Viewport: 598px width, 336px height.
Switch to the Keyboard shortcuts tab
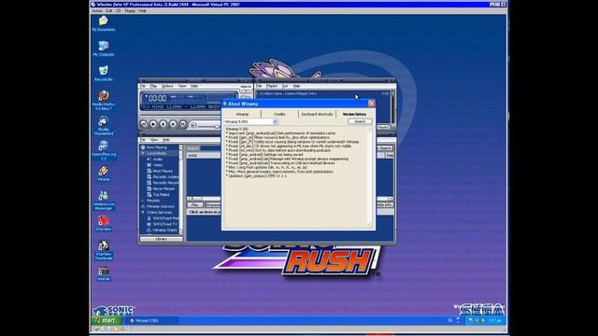(x=317, y=114)
